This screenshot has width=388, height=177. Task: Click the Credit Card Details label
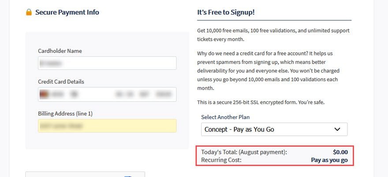coord(61,82)
